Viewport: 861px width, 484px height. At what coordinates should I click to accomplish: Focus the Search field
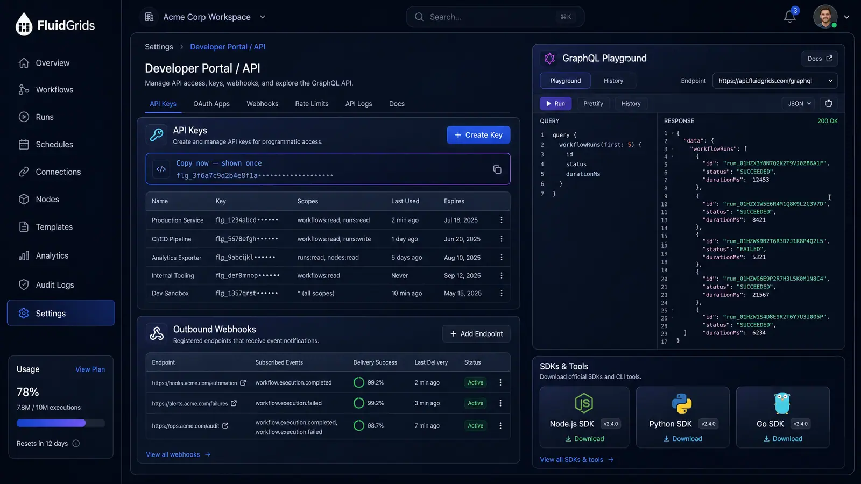coord(495,17)
